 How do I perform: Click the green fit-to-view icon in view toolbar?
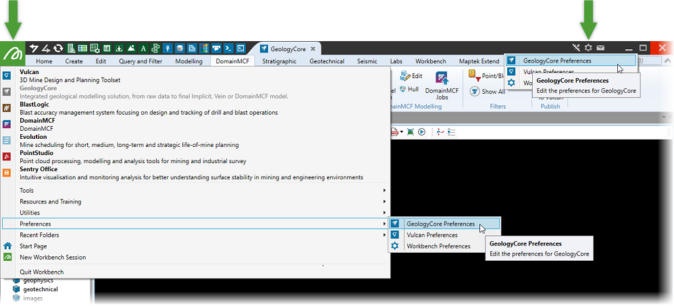click(x=411, y=131)
